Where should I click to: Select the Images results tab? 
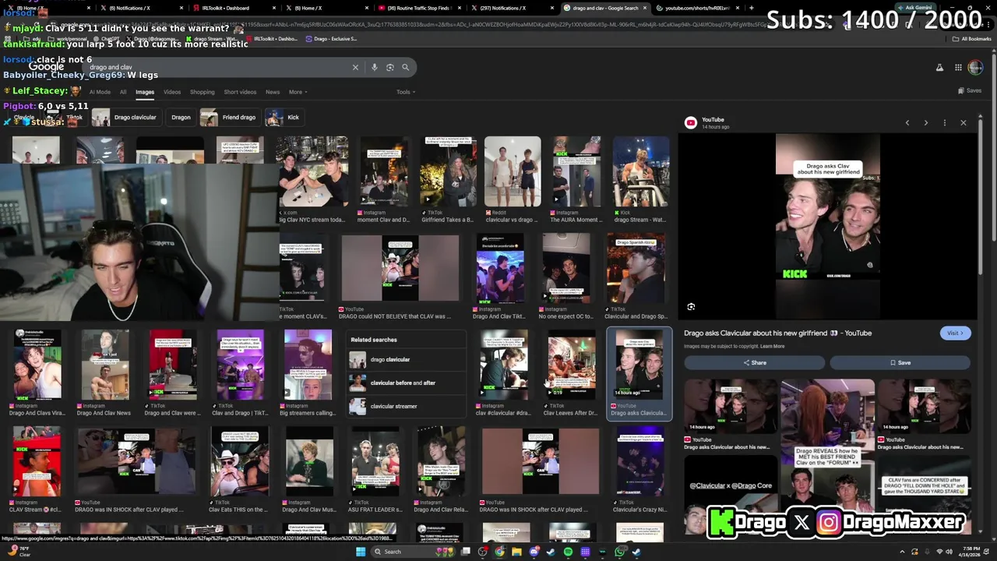pyautogui.click(x=145, y=92)
